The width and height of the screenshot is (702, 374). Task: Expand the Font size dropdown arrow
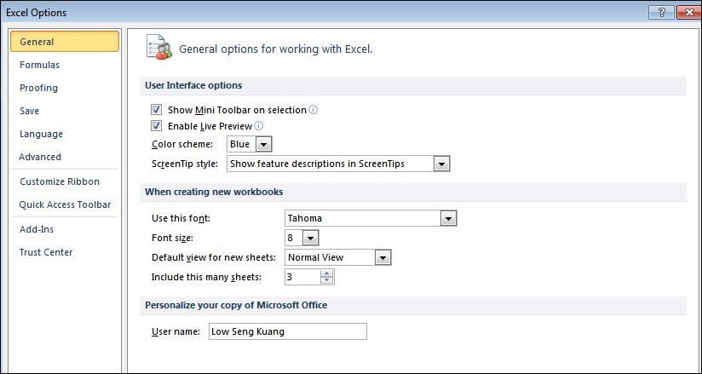[x=310, y=238]
